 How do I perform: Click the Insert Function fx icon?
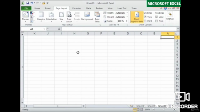click(59, 29)
